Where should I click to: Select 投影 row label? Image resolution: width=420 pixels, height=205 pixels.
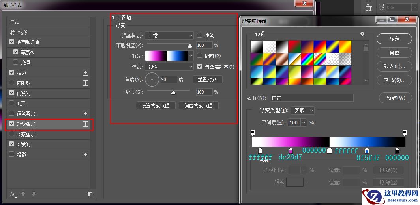[21, 155]
